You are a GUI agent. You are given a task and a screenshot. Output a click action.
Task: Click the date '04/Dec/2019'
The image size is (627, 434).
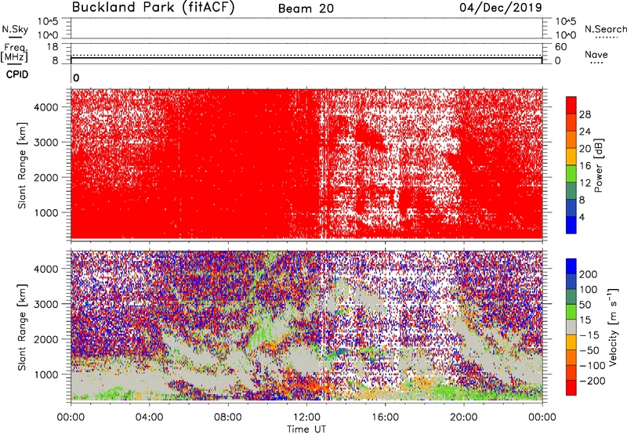[x=501, y=8]
